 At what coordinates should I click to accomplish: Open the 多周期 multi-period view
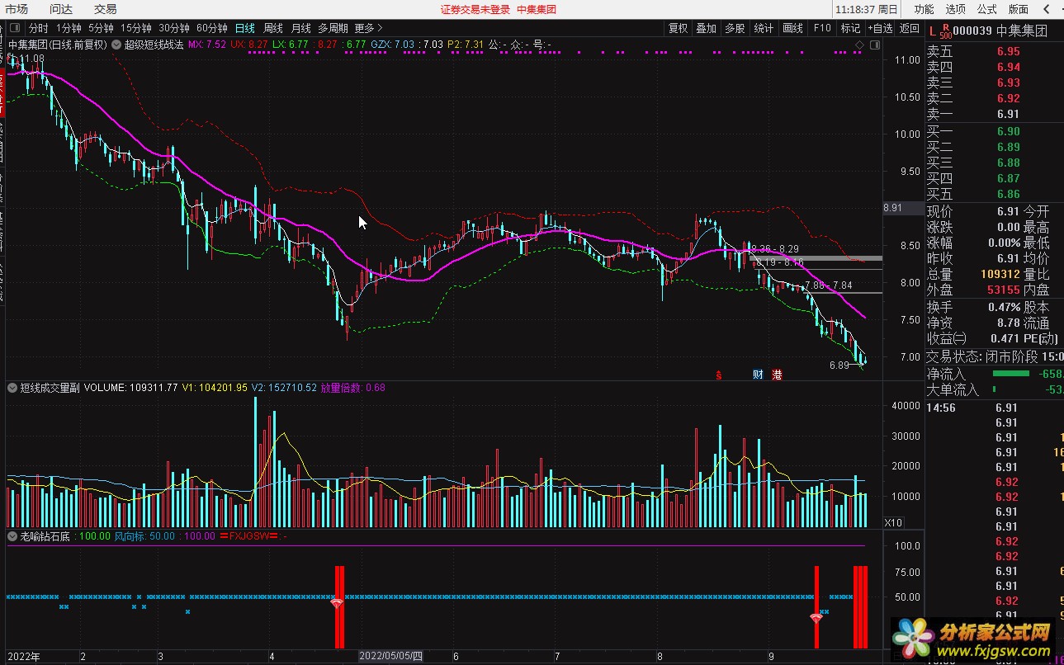pos(333,28)
